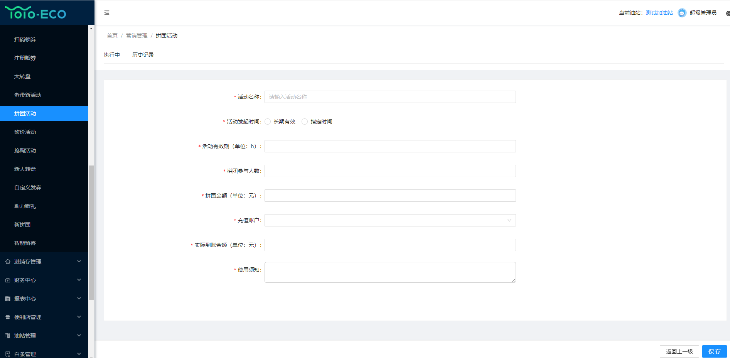The image size is (730, 358).
Task: Click the 报表中心 clipboard icon
Action: (x=8, y=299)
